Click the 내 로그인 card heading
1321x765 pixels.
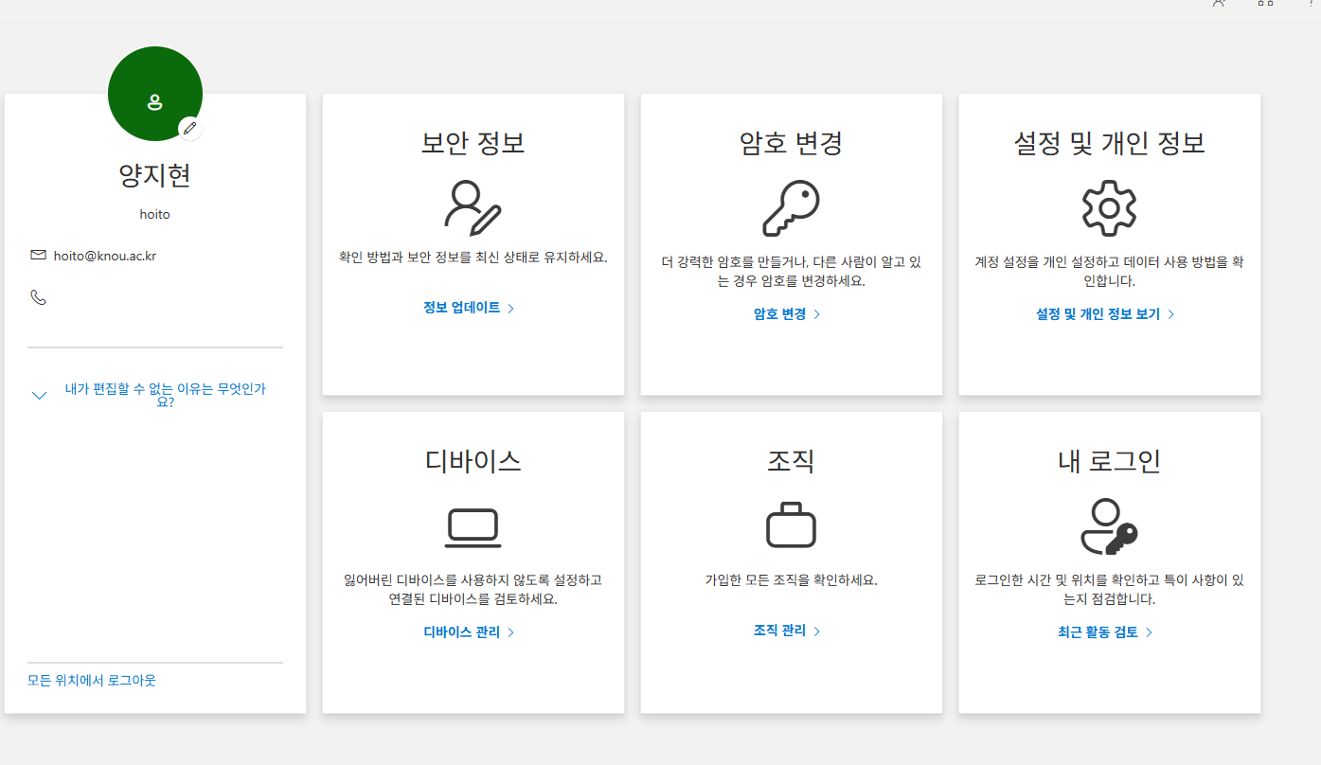pos(1109,461)
